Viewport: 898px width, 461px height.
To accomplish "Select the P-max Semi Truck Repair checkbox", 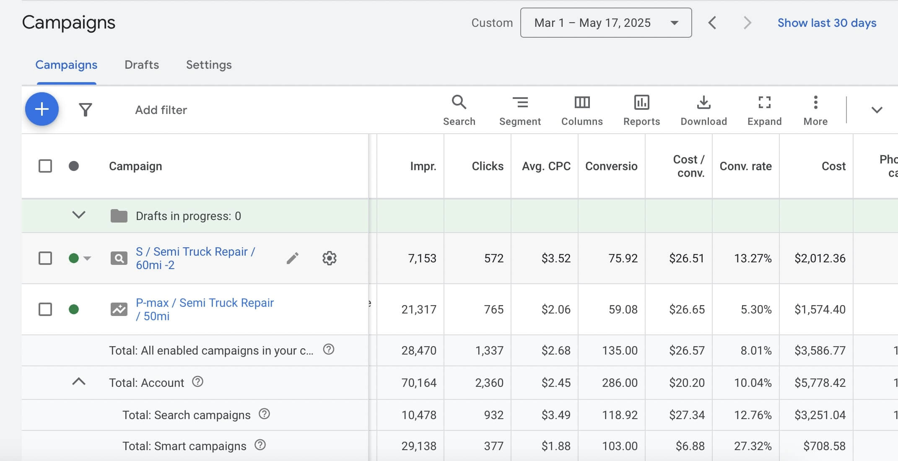I will pyautogui.click(x=45, y=309).
